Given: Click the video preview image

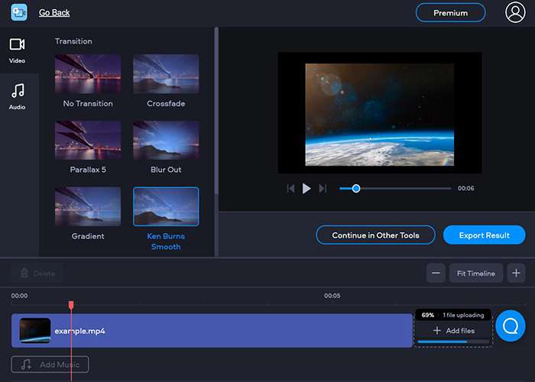Looking at the screenshot, I should tap(379, 115).
